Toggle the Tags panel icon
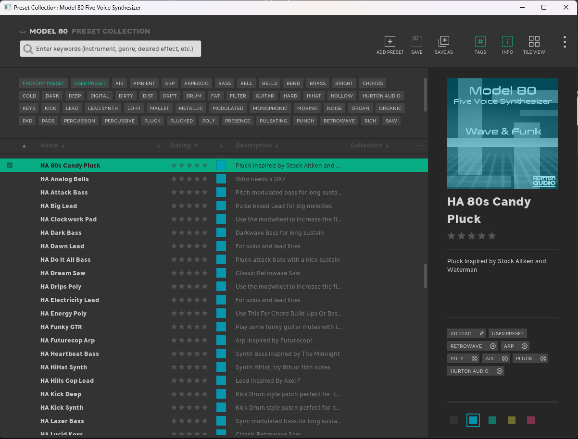 pos(480,41)
